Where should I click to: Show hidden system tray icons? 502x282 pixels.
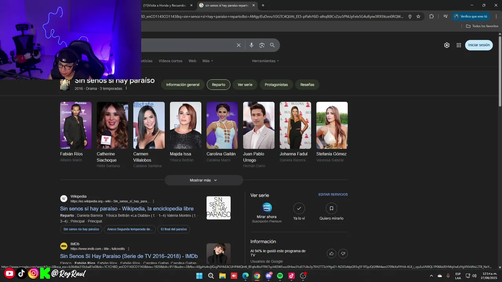point(431,276)
